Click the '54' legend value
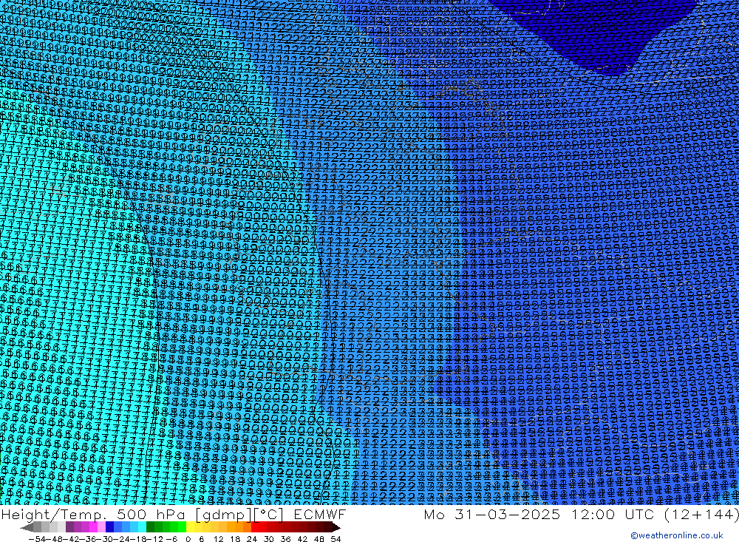 [336, 539]
